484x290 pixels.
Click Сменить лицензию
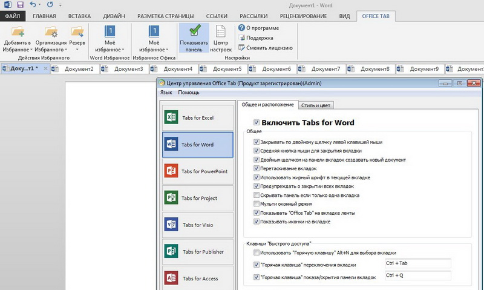[x=266, y=48]
